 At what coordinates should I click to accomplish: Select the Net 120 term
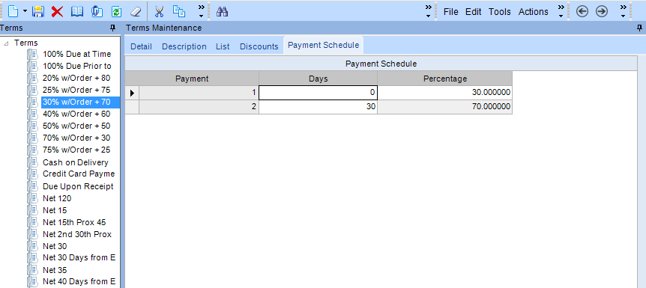coord(57,198)
